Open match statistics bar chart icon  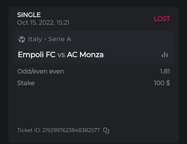165,55
